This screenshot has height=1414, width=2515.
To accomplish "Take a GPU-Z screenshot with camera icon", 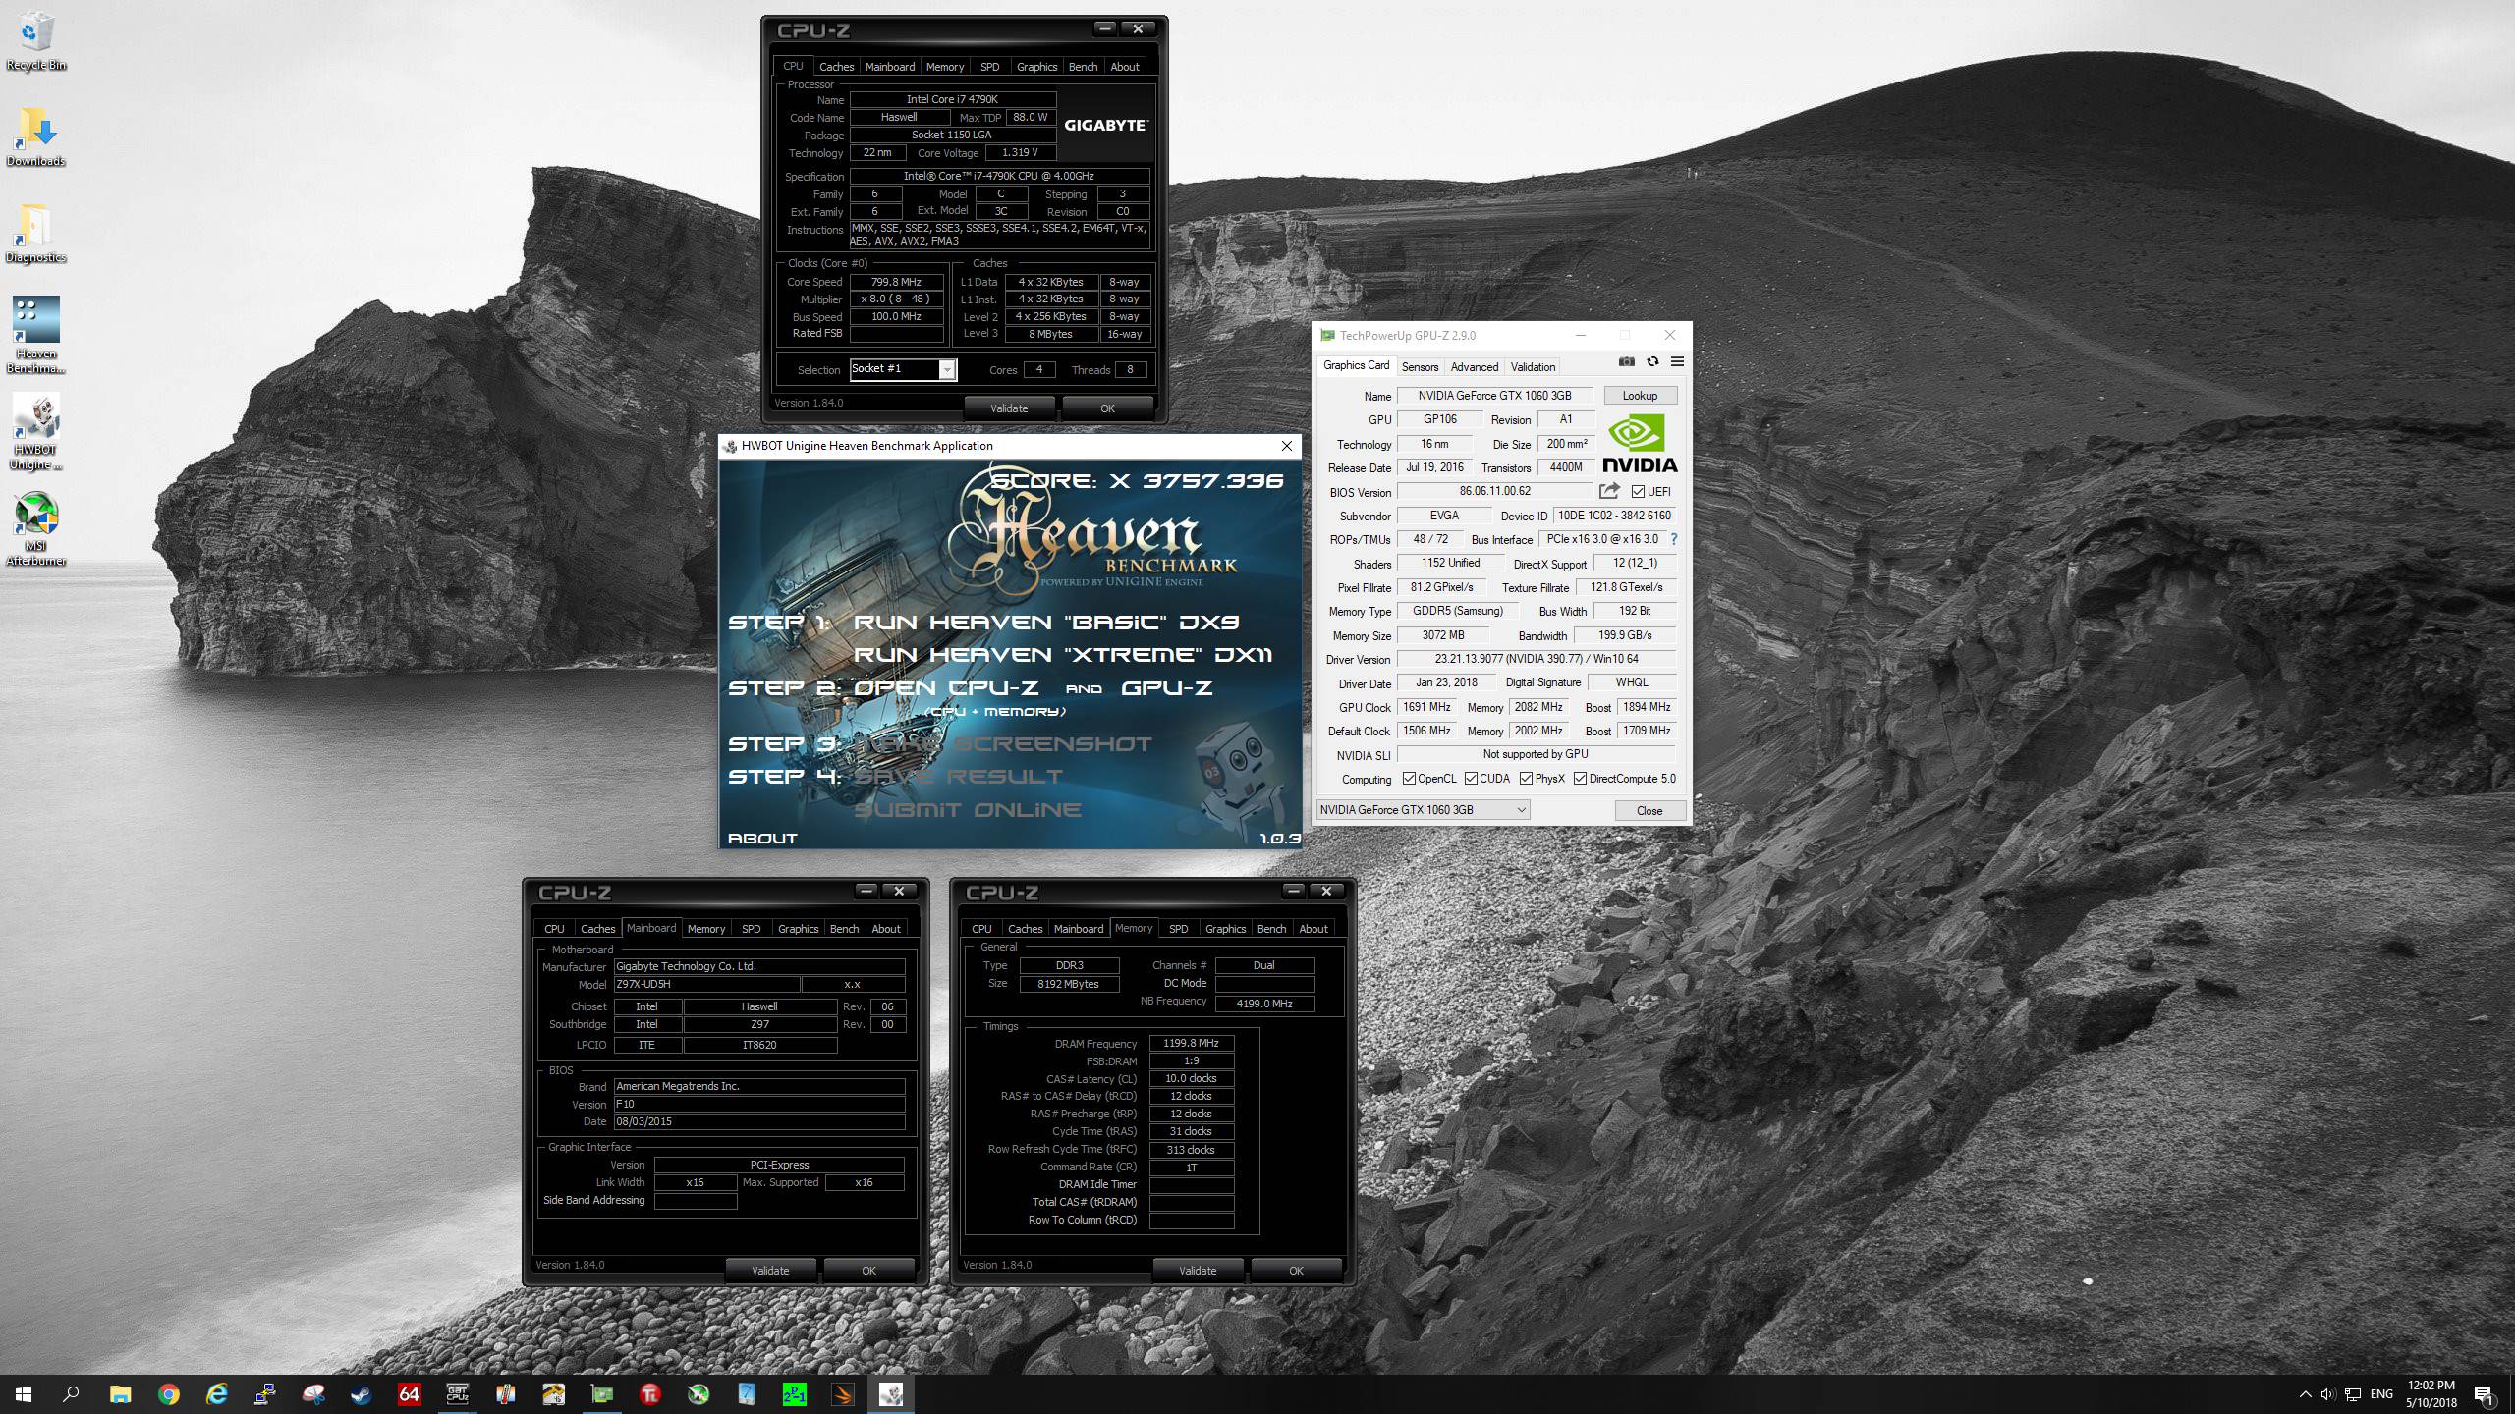I will [x=1627, y=361].
